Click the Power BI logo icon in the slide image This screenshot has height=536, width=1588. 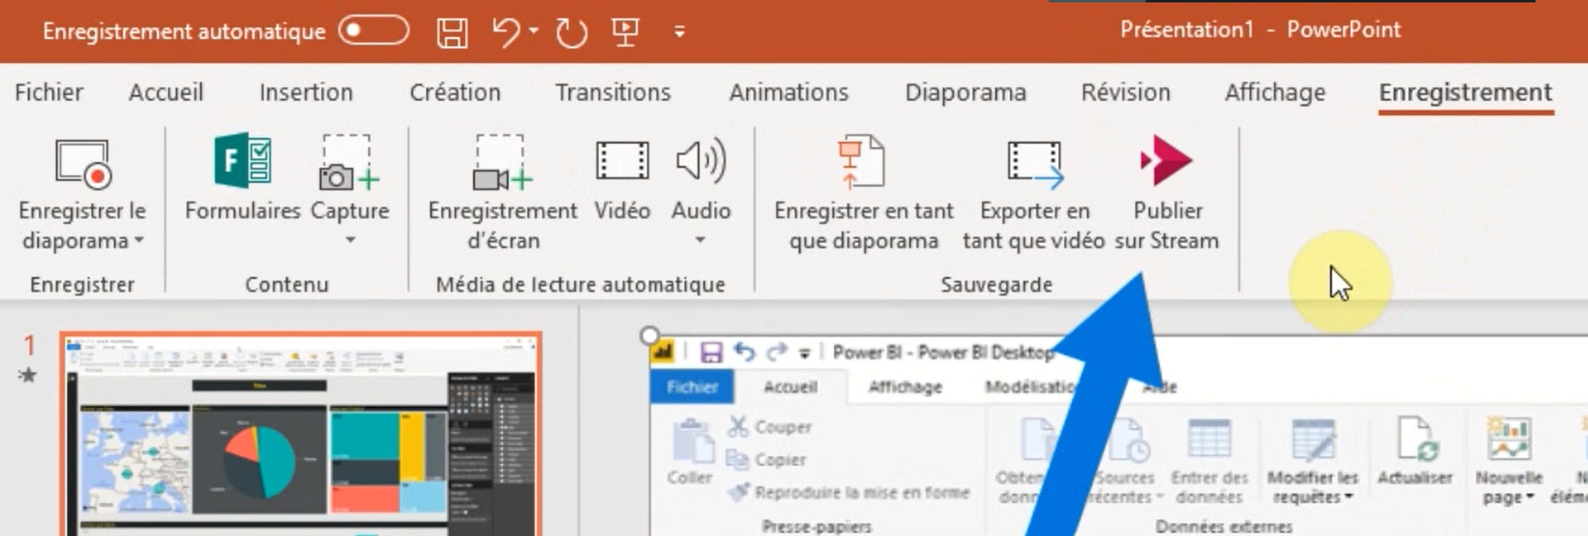pos(664,352)
